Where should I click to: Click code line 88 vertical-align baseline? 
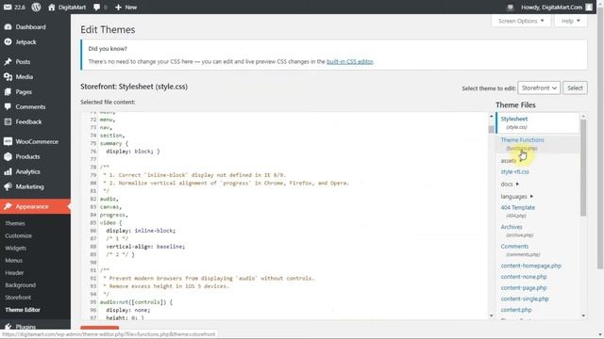point(145,247)
